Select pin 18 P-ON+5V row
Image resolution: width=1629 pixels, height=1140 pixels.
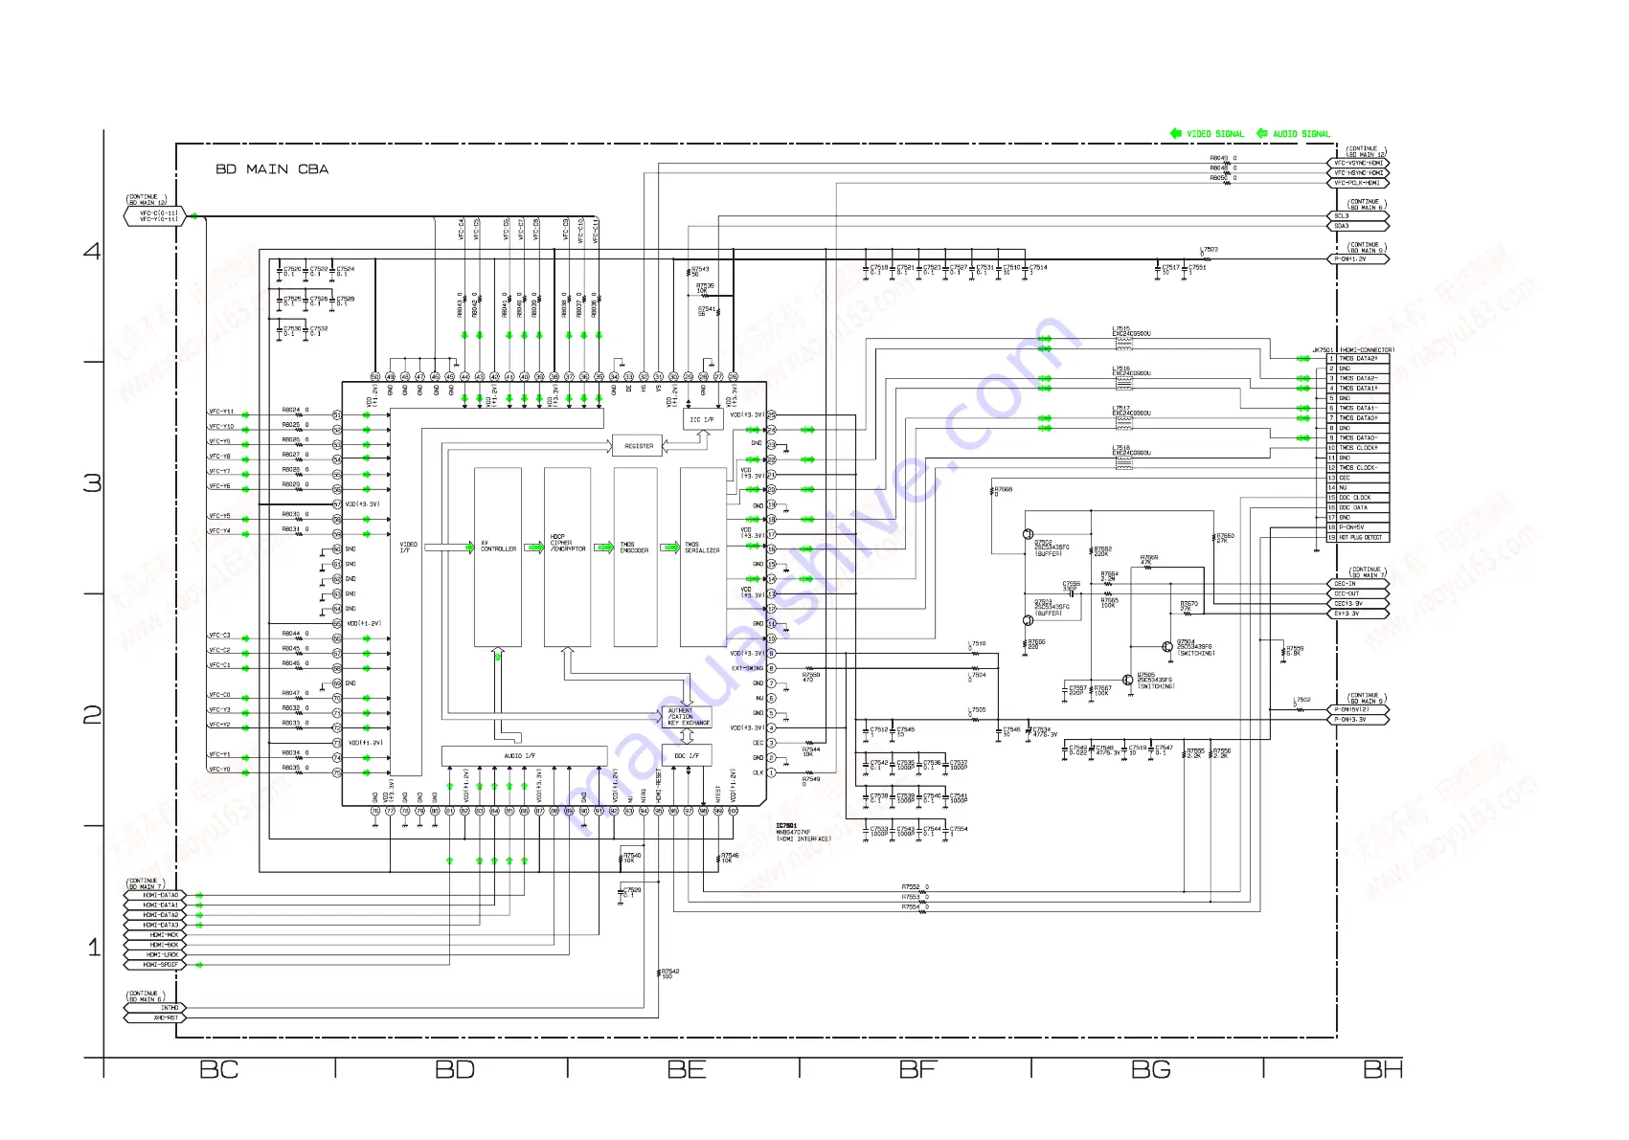[1358, 527]
